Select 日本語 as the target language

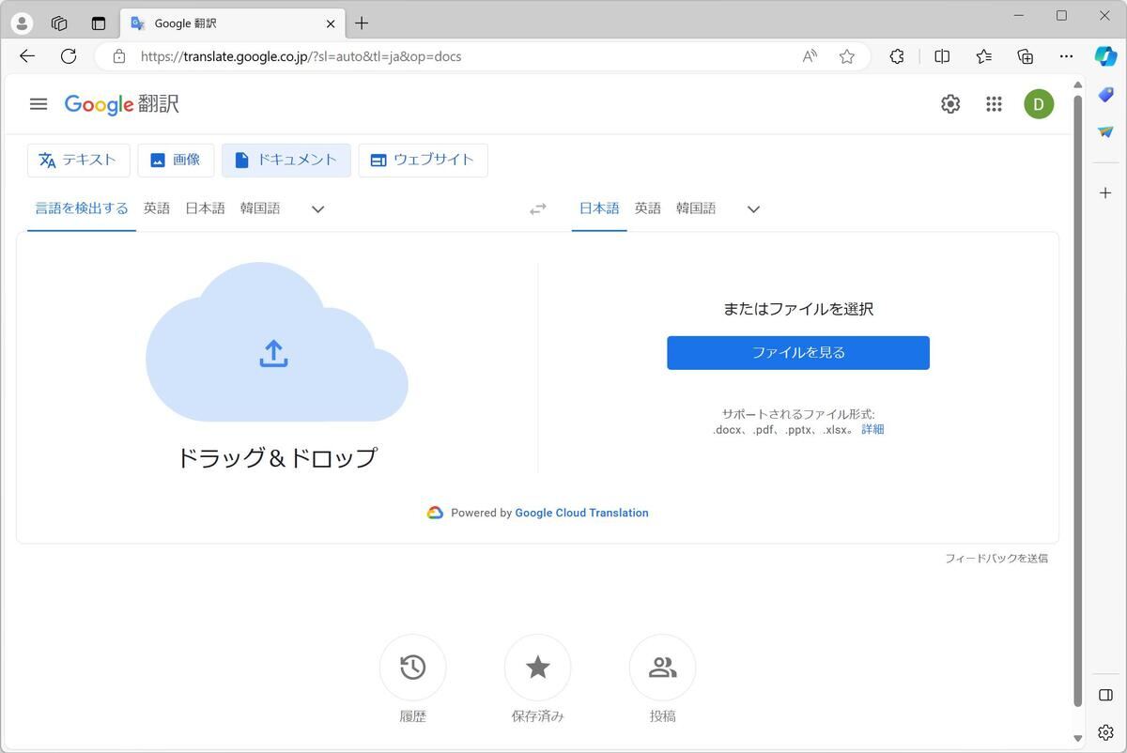(599, 208)
